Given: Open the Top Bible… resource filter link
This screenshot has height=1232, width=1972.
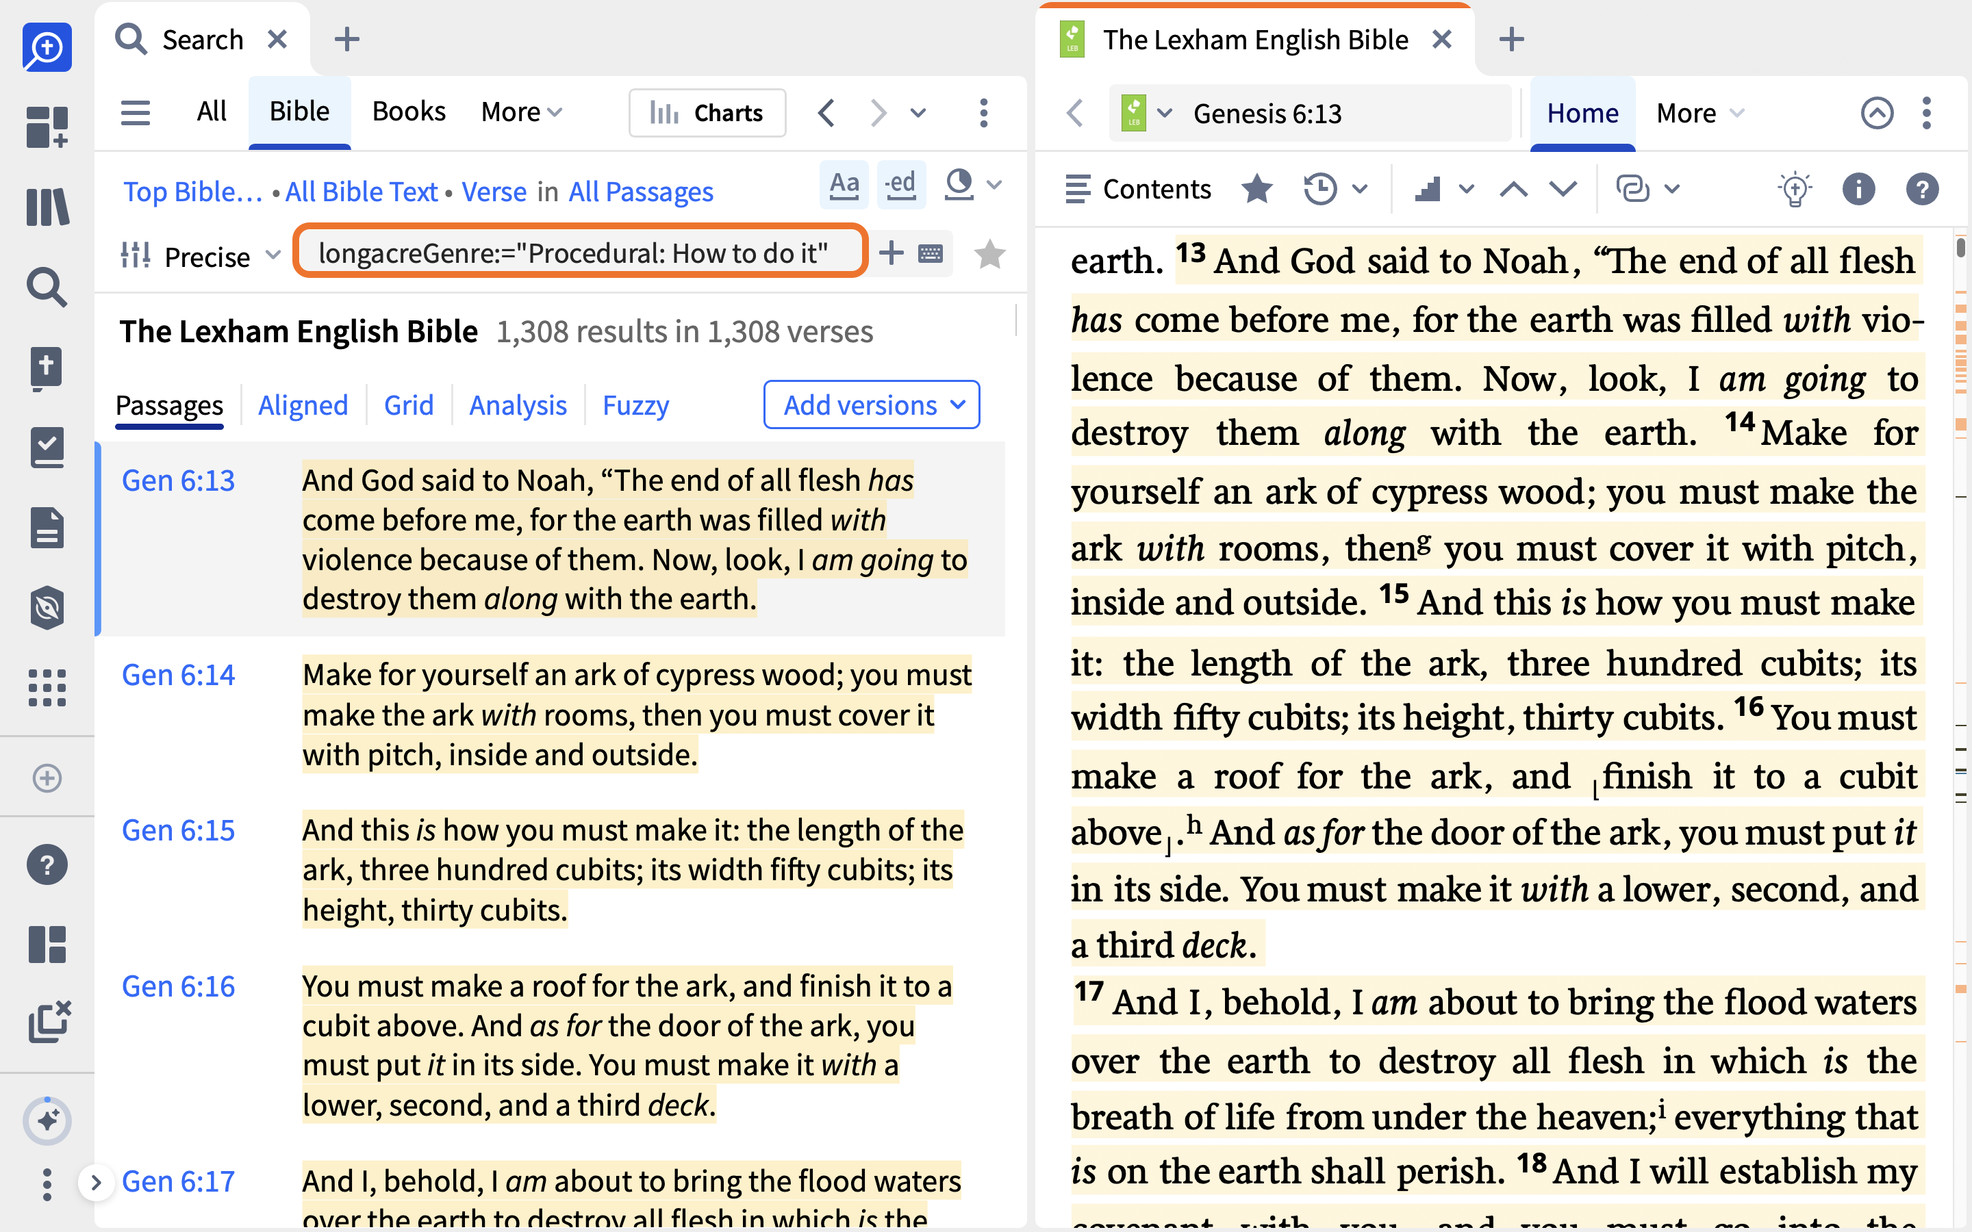Looking at the screenshot, I should (192, 192).
